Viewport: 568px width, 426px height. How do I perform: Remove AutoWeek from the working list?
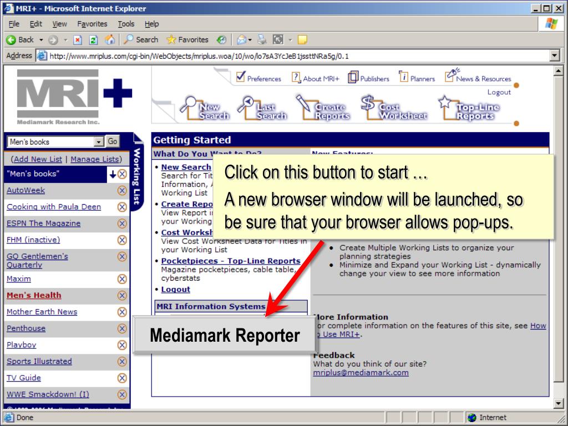click(x=122, y=191)
